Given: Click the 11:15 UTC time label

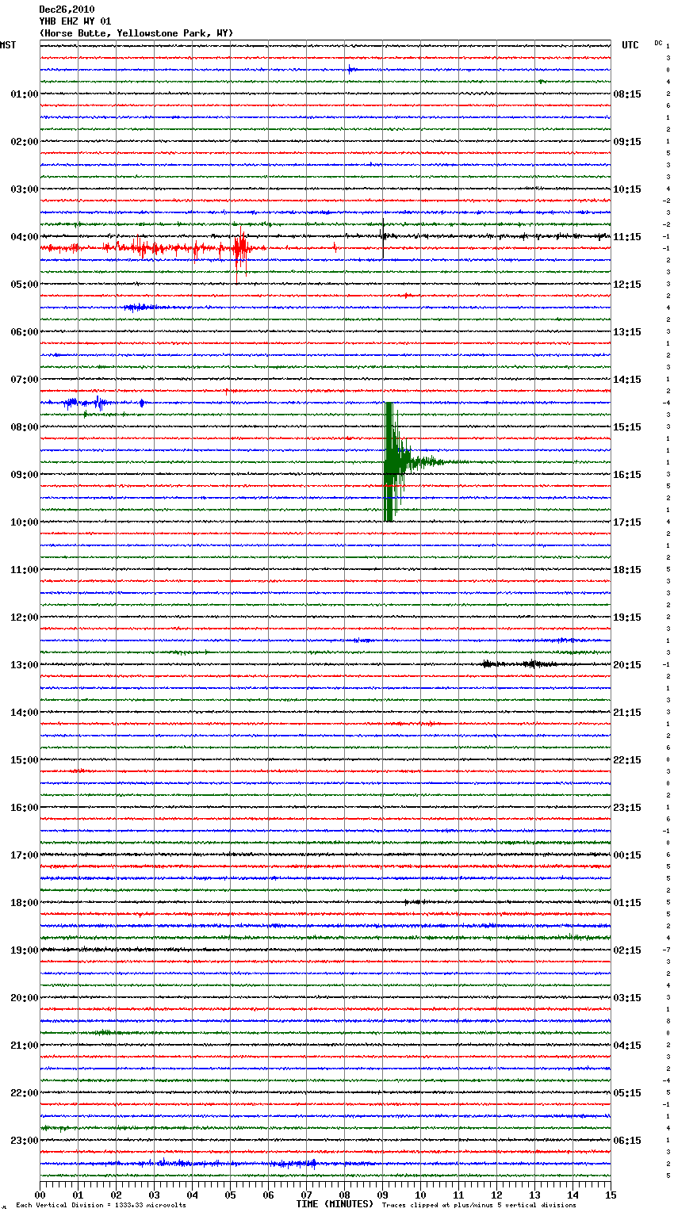Looking at the screenshot, I should coord(627,237).
